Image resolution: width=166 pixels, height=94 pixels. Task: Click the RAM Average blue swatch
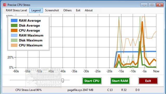(14, 20)
